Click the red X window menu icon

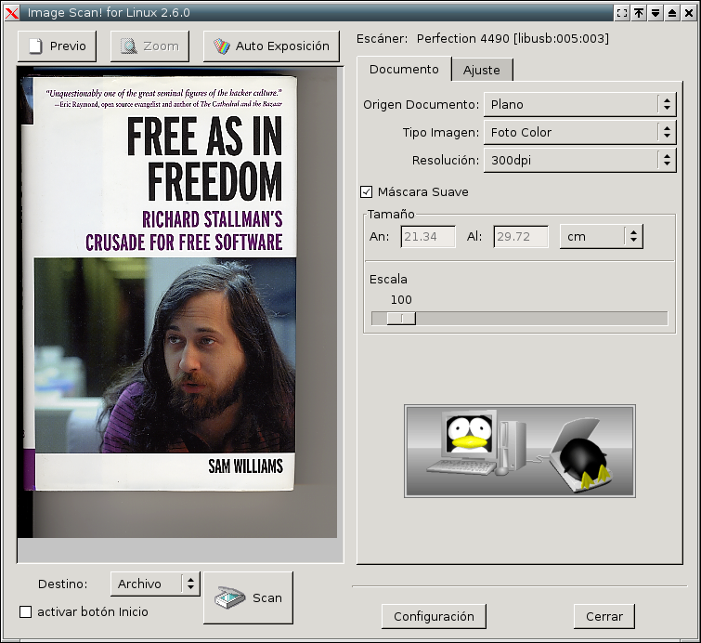(12, 13)
